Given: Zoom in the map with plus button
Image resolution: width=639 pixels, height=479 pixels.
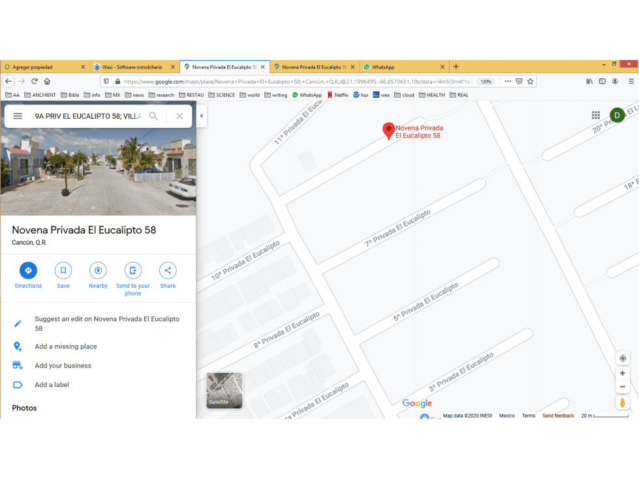Looking at the screenshot, I should pyautogui.click(x=623, y=373).
